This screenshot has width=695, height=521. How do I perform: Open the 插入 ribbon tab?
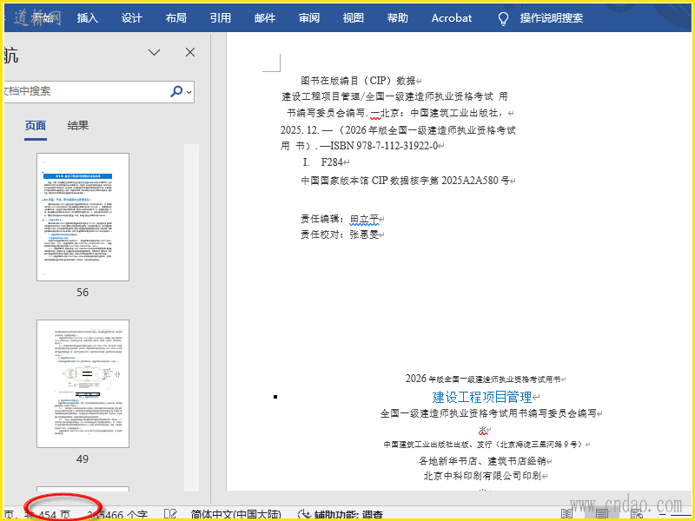(88, 18)
